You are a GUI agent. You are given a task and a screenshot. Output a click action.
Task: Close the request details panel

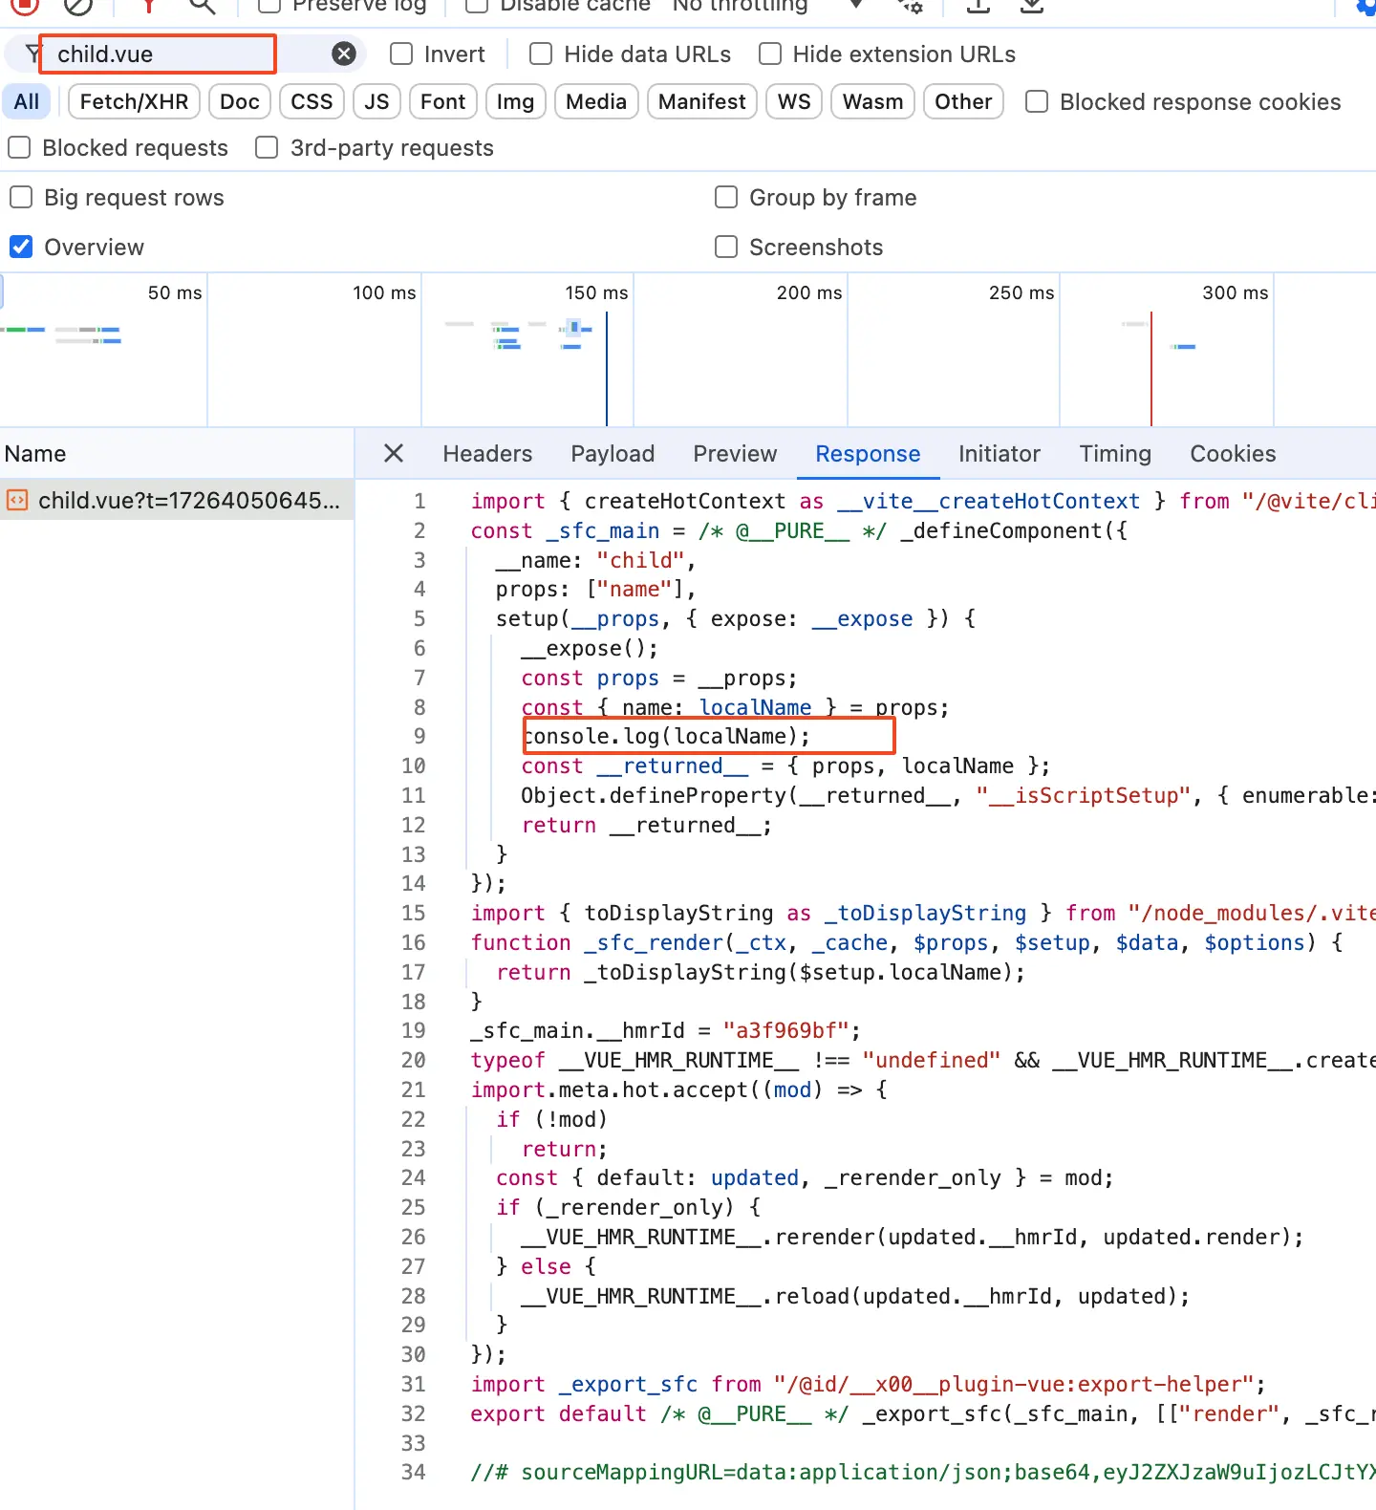point(394,454)
